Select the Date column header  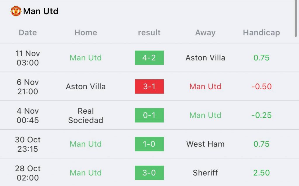click(28, 33)
